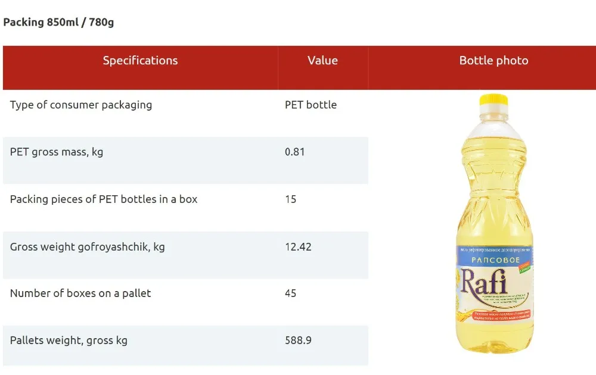Click Packing pieces of PET bottles label
Viewport: 596px width, 375px height.
(x=104, y=199)
